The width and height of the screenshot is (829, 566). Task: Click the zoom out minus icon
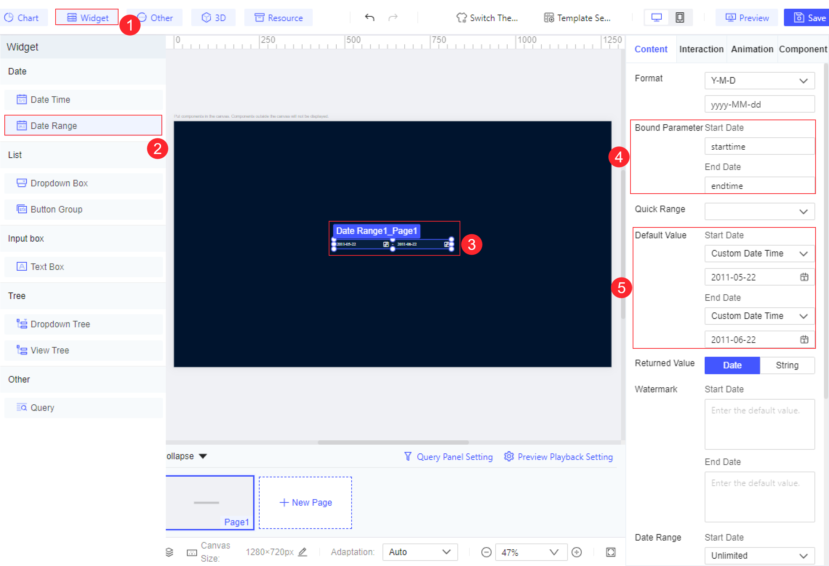pyautogui.click(x=486, y=552)
